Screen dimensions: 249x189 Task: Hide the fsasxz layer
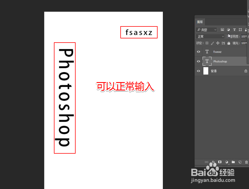198,52
